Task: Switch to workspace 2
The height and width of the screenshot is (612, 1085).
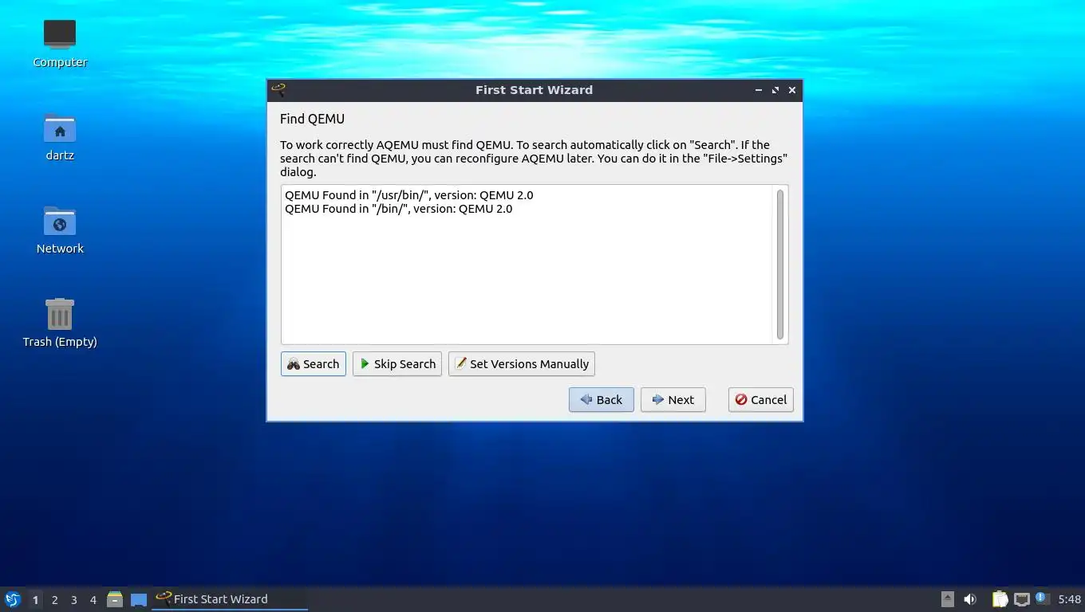Action: 54,599
